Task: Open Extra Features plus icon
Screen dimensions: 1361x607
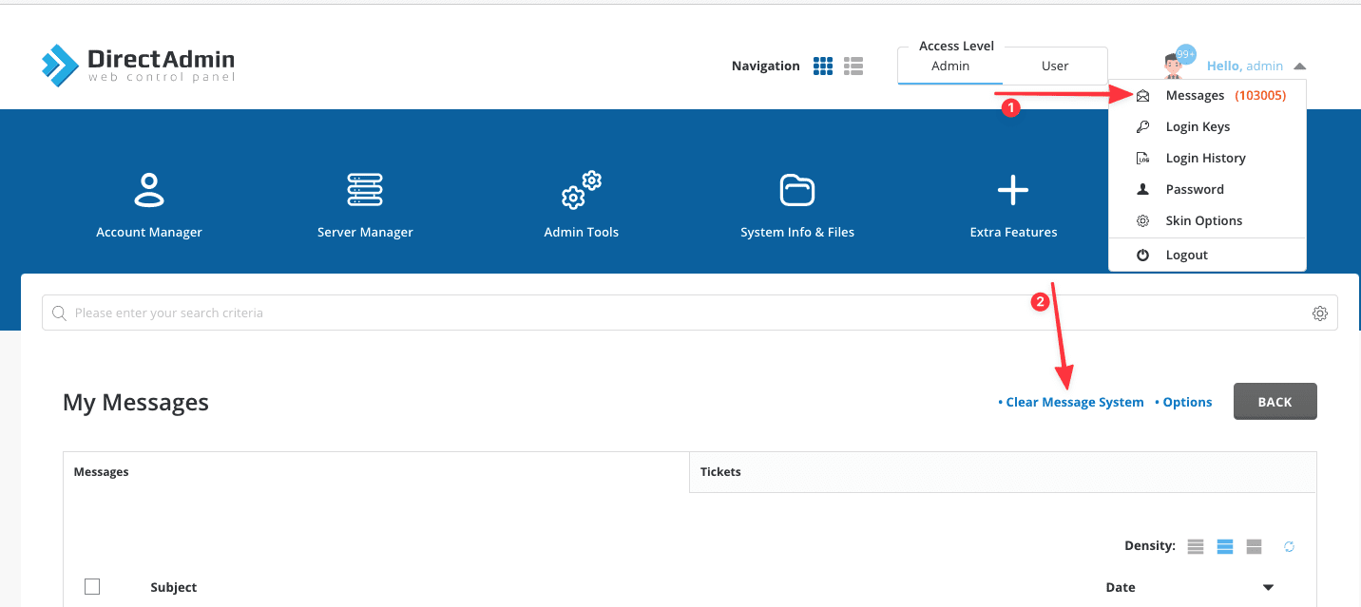Action: (1013, 190)
